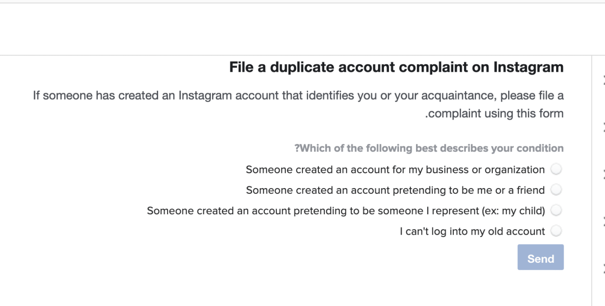The height and width of the screenshot is (306, 605).
Task: Click the sidebar chevron level with the Send button
Action: [604, 268]
